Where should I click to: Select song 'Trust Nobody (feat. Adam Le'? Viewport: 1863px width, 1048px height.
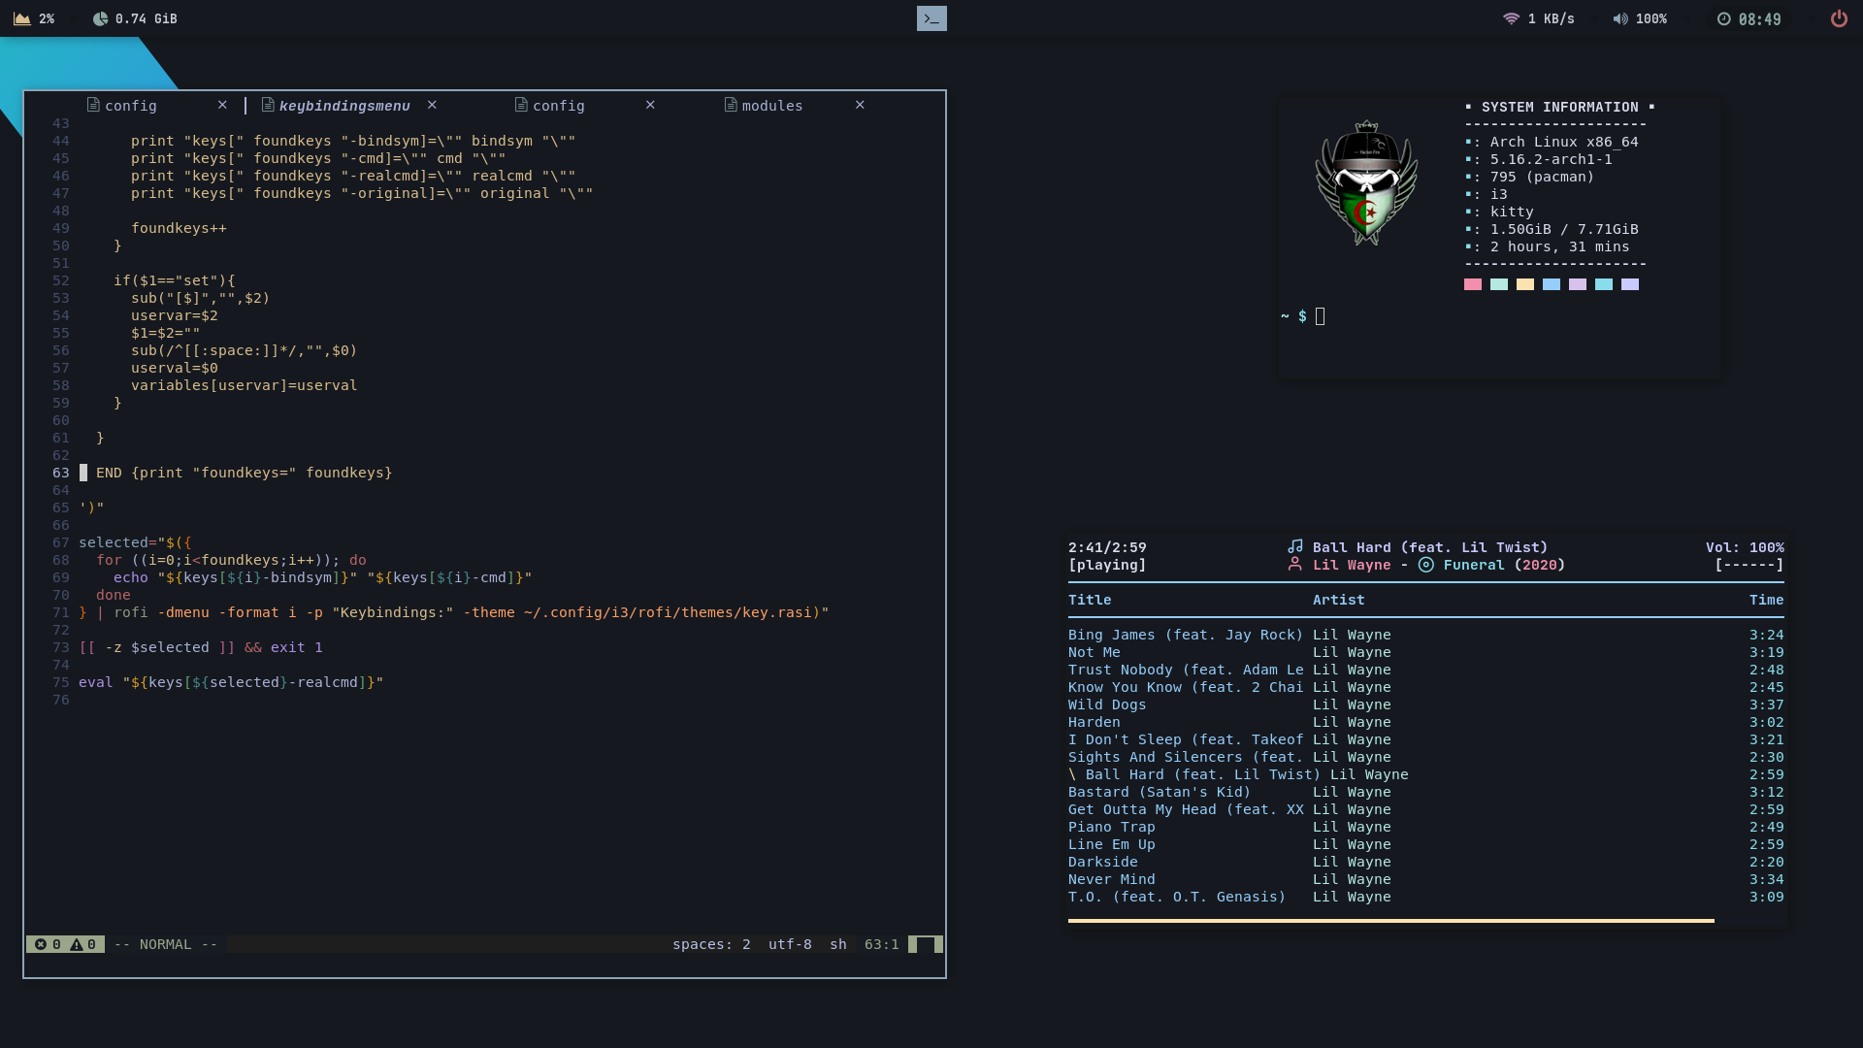click(x=1426, y=670)
